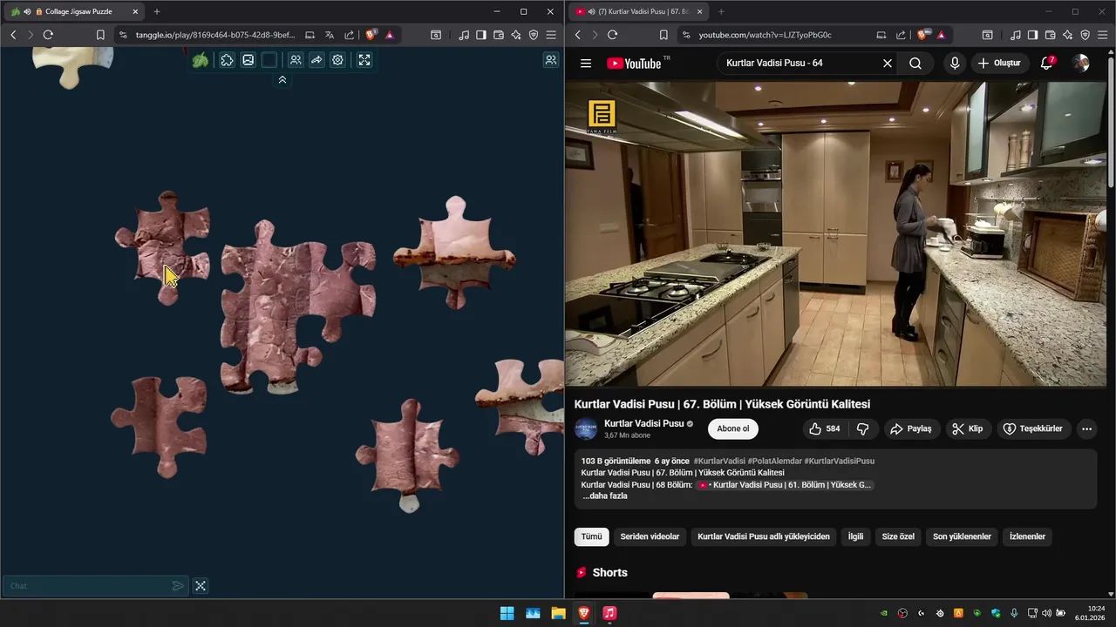Select the Son yüklenenler chip
The image size is (1116, 627).
(962, 536)
